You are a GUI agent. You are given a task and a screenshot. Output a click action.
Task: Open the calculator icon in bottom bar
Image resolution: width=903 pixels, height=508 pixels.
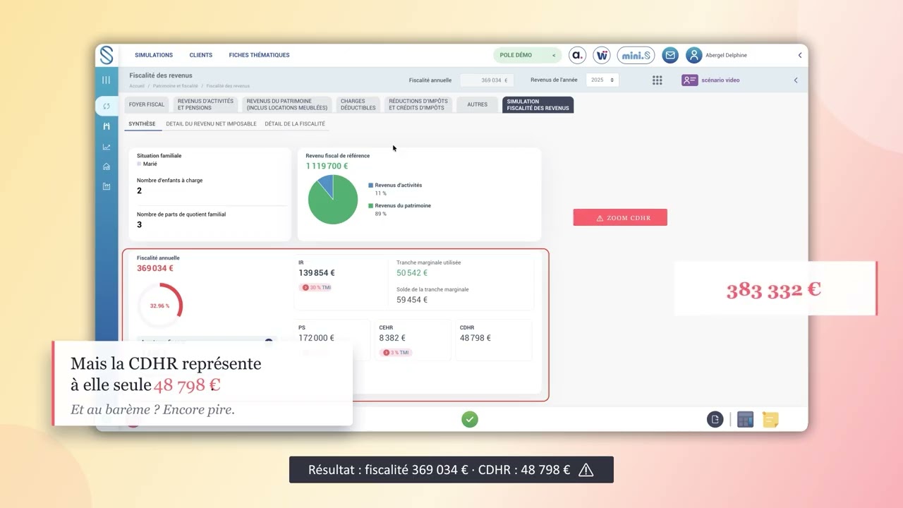click(x=746, y=420)
